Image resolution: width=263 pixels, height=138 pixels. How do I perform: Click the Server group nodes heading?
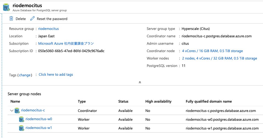point(24,94)
